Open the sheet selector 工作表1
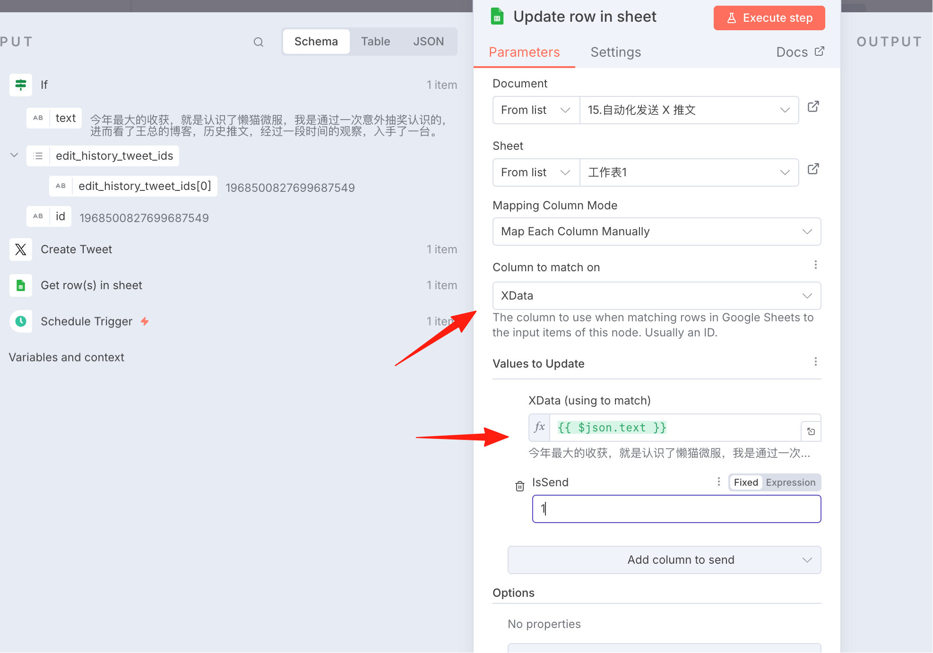The image size is (933, 653). coord(689,172)
